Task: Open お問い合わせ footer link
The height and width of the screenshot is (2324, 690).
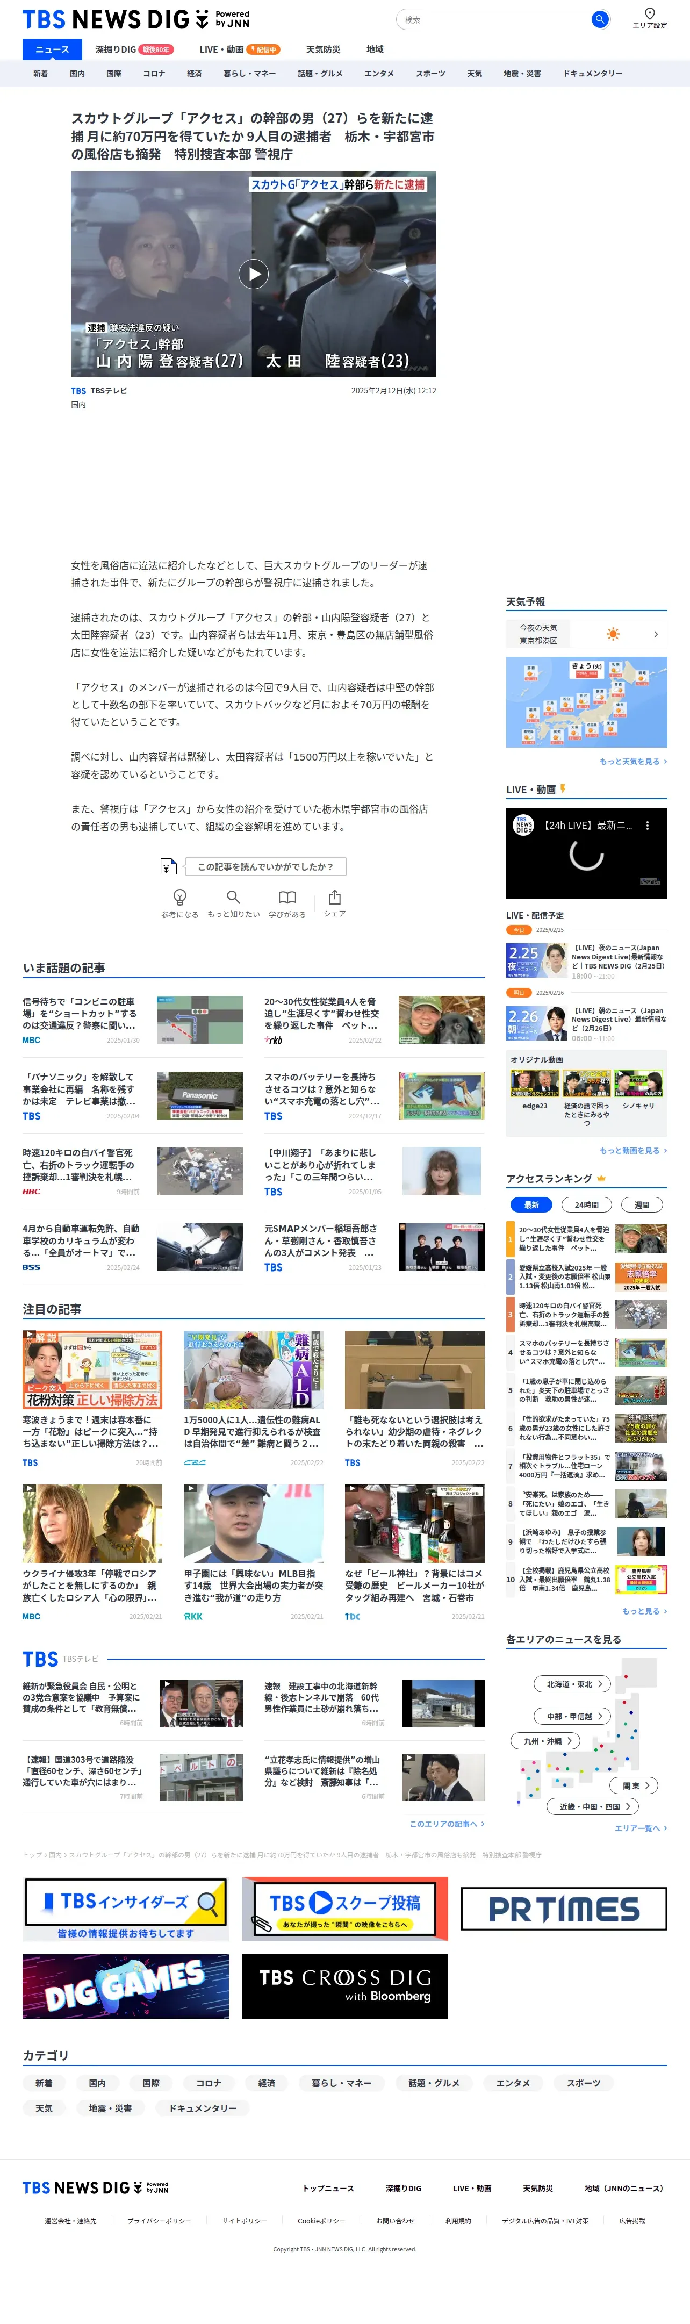Action: (x=395, y=2220)
